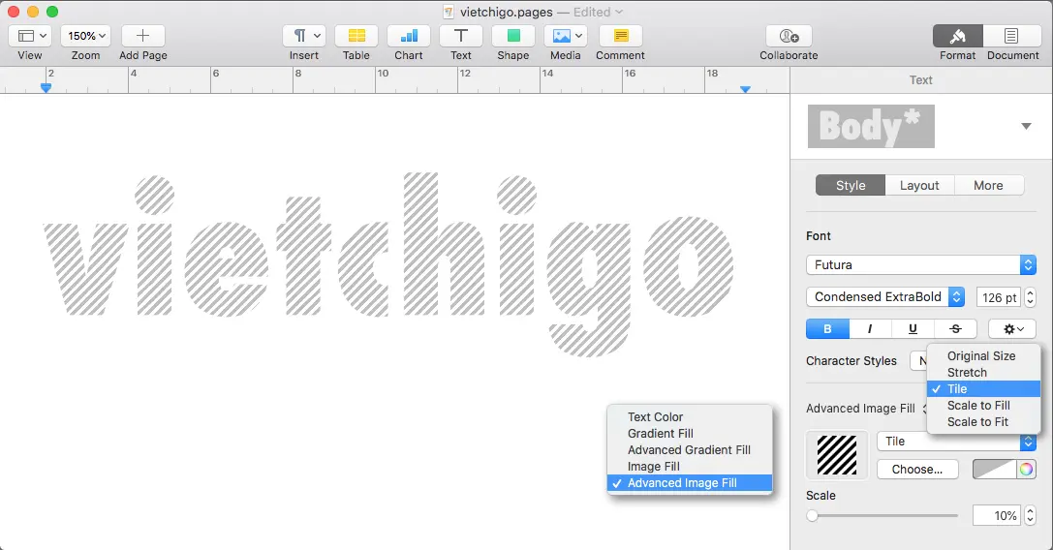Open the View sidebar options
The image size is (1053, 550).
[x=30, y=36]
